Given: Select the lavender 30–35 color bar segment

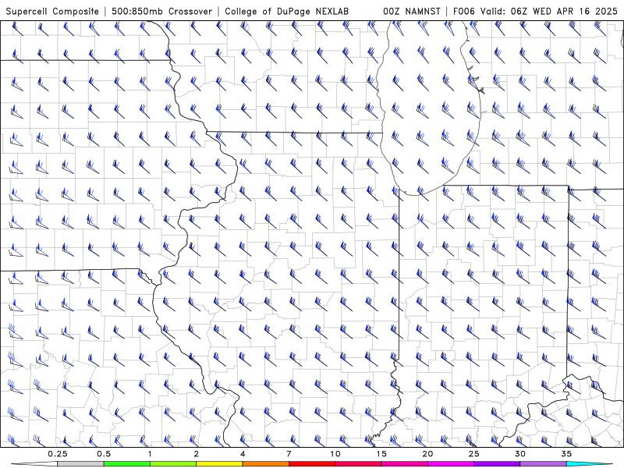Looking at the screenshot, I should (543, 464).
